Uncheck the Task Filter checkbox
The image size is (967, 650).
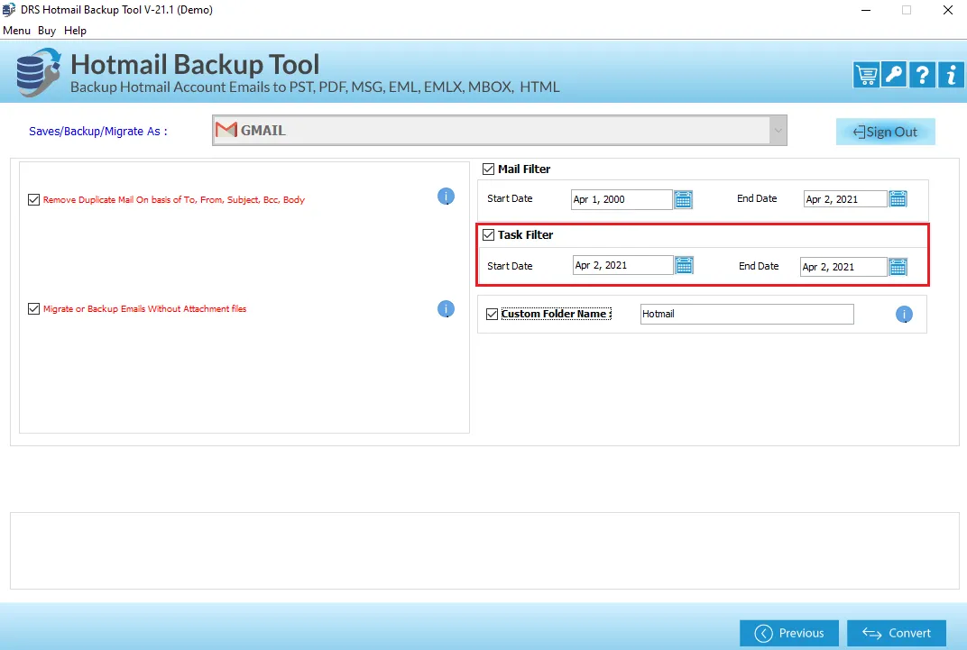[488, 234]
